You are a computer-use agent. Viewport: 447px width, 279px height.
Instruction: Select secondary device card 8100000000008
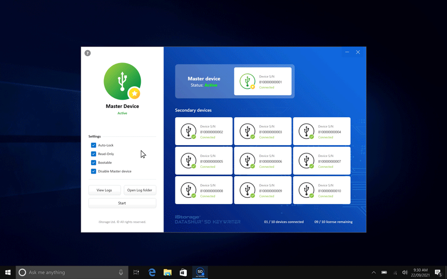[203, 190]
